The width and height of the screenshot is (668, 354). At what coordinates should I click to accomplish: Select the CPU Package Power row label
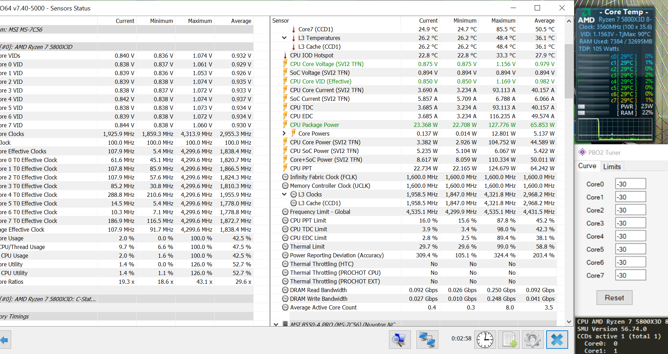pos(315,125)
